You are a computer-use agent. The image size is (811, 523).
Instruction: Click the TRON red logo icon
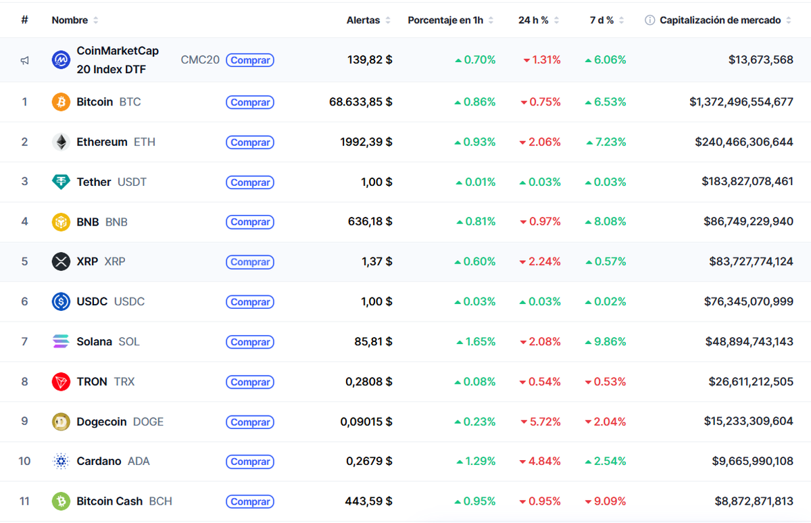(61, 382)
